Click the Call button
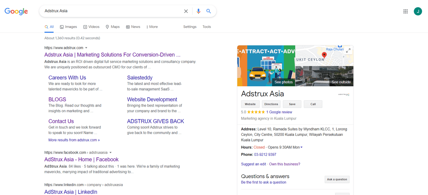Image resolution: width=428 pixels, height=195 pixels. [313, 104]
